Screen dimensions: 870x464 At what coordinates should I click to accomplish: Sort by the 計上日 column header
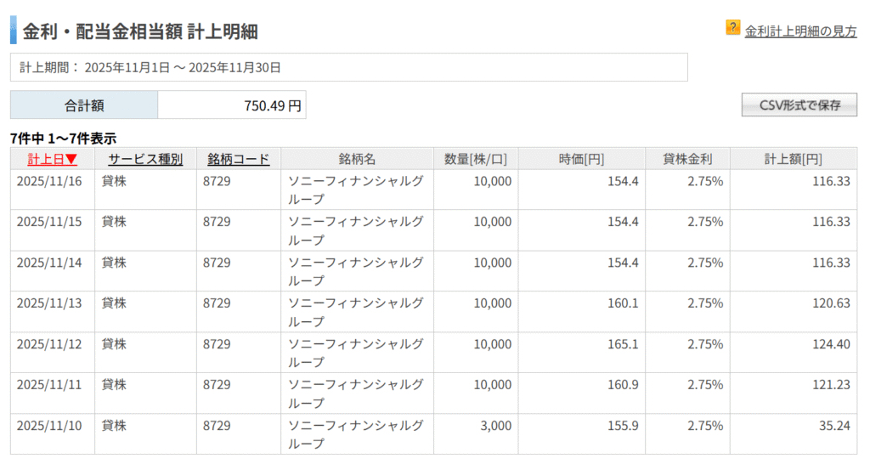pyautogui.click(x=53, y=159)
